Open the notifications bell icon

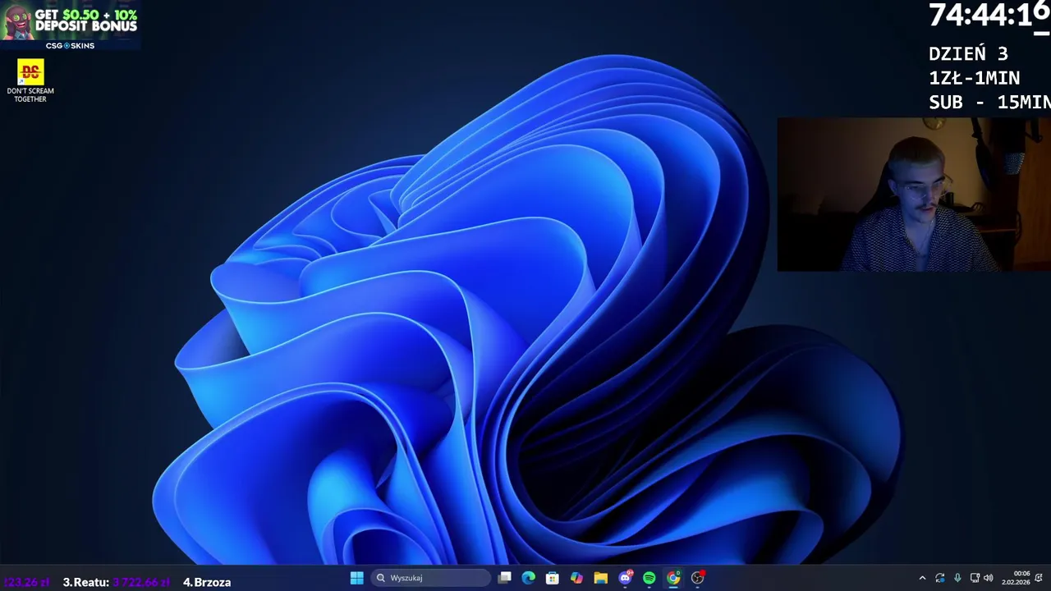tap(1040, 578)
